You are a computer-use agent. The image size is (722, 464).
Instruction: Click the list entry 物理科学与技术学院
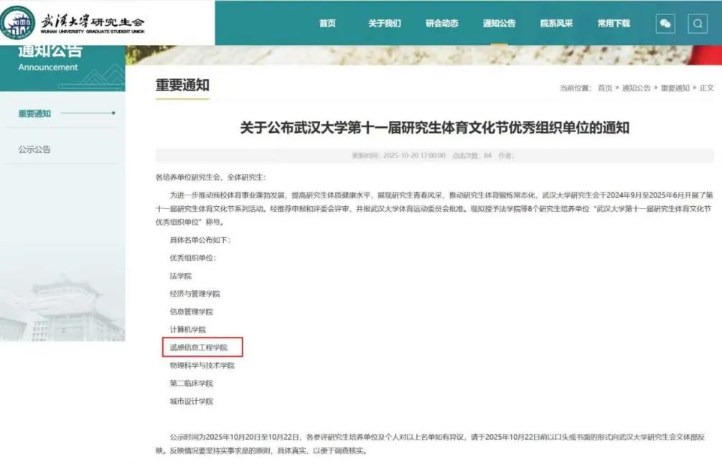point(202,366)
